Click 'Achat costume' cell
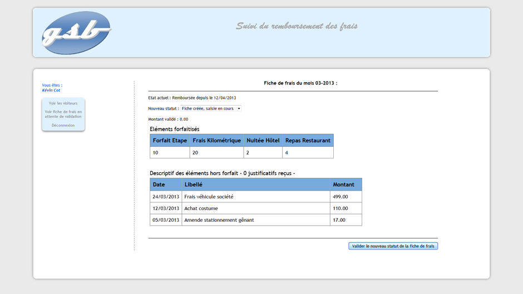This screenshot has width=523, height=294. tap(256, 208)
